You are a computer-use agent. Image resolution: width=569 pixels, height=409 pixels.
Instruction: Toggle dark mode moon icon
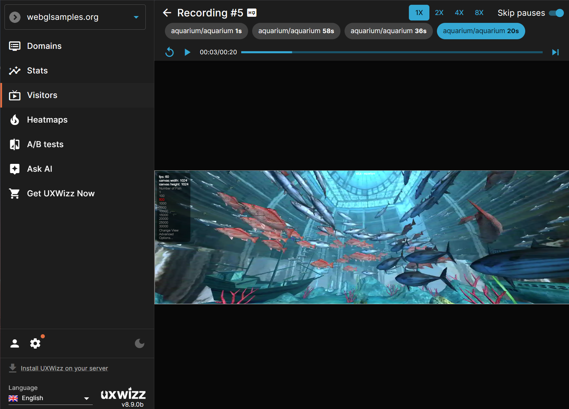tap(140, 343)
